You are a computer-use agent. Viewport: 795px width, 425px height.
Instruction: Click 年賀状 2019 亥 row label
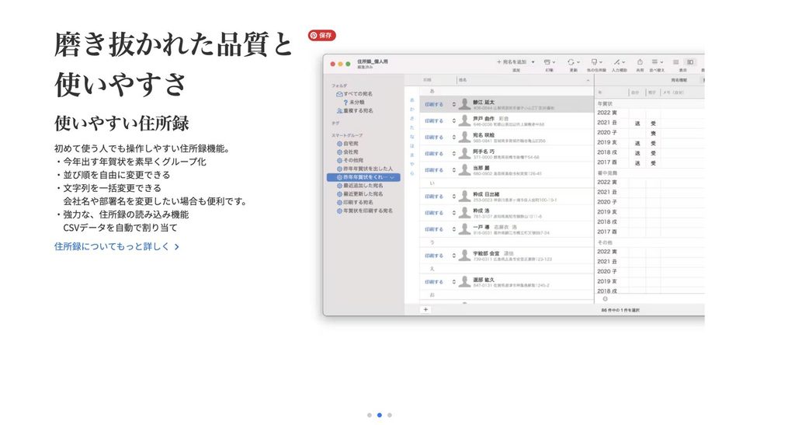(x=607, y=142)
